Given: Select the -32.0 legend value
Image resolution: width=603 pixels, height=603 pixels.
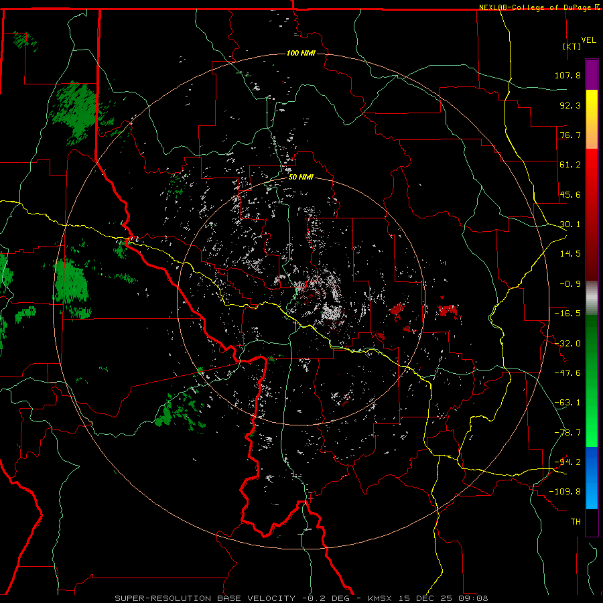Looking at the screenshot, I should point(567,344).
